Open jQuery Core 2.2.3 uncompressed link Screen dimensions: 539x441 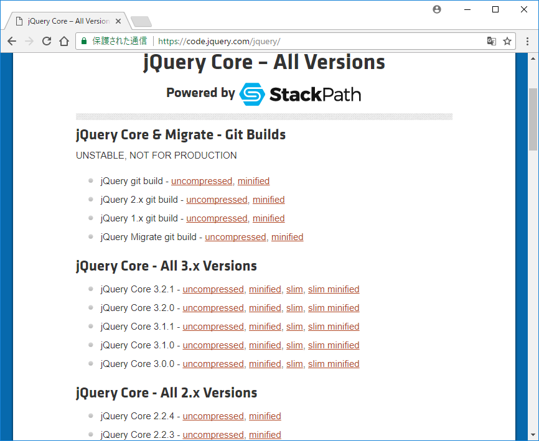(213, 435)
